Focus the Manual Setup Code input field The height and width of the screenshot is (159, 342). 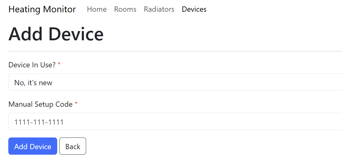(x=175, y=122)
